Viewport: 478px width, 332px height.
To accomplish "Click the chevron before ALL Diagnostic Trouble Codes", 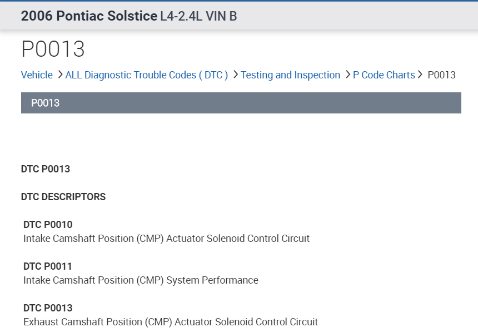I will pyautogui.click(x=60, y=75).
